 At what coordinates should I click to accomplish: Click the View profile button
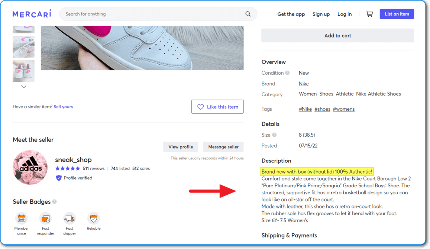pyautogui.click(x=181, y=147)
